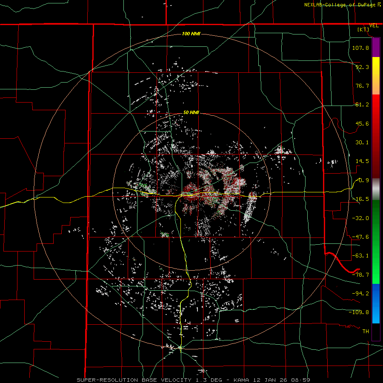
Task: Click the -0.9 velocity scale value
Action: click(362, 180)
